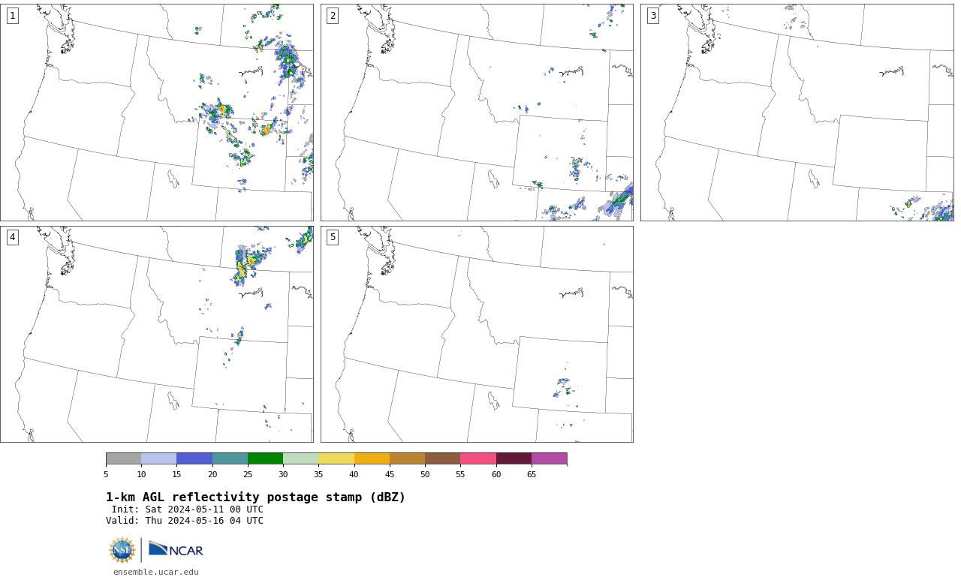
Task: Click the ensemble.ucar.edu text
Action: tap(156, 572)
